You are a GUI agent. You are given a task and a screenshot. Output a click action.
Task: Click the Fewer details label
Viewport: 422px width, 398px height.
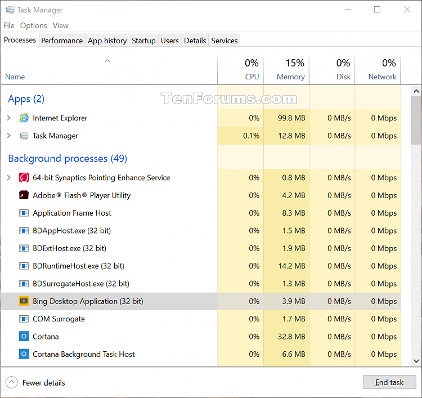tap(43, 383)
